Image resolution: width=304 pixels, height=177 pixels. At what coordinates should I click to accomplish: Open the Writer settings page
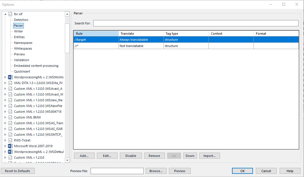[18, 31]
